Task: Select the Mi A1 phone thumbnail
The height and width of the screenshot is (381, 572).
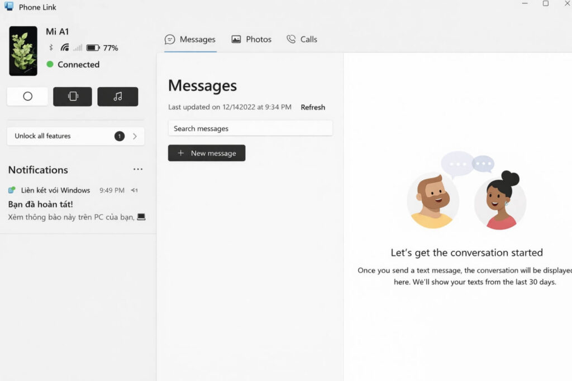Action: click(x=23, y=51)
